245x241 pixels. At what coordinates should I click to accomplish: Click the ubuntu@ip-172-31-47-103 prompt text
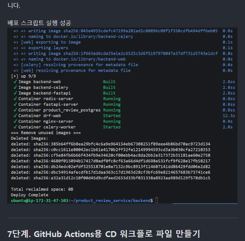point(40,201)
